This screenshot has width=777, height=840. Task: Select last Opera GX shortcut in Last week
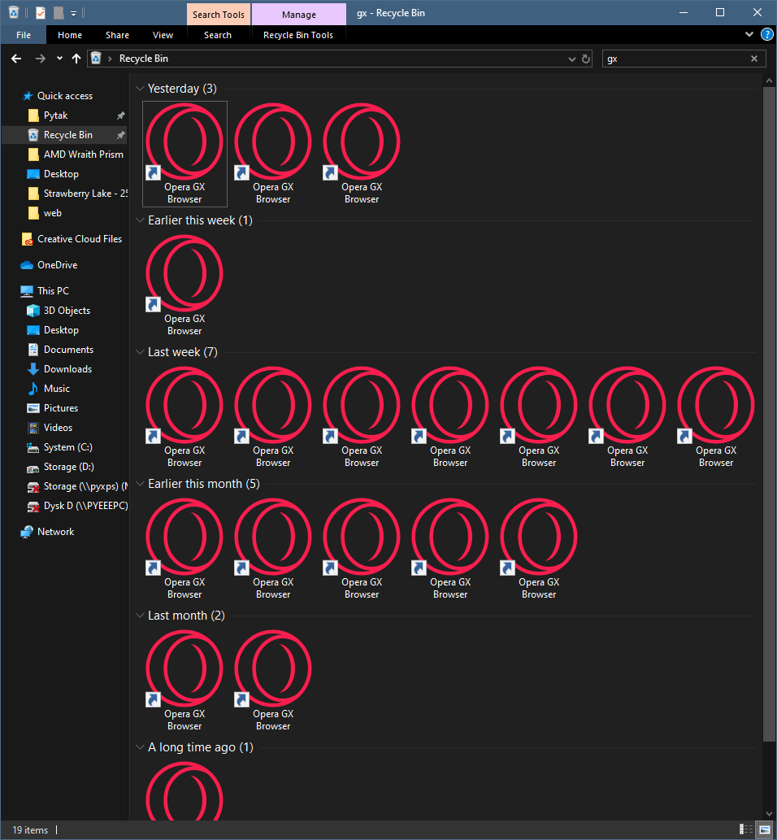coord(716,417)
